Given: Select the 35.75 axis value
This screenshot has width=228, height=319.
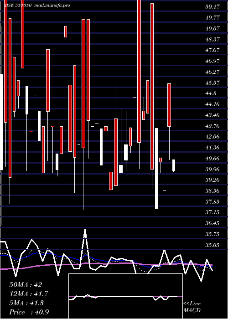Looking at the screenshot, I should (212, 234).
